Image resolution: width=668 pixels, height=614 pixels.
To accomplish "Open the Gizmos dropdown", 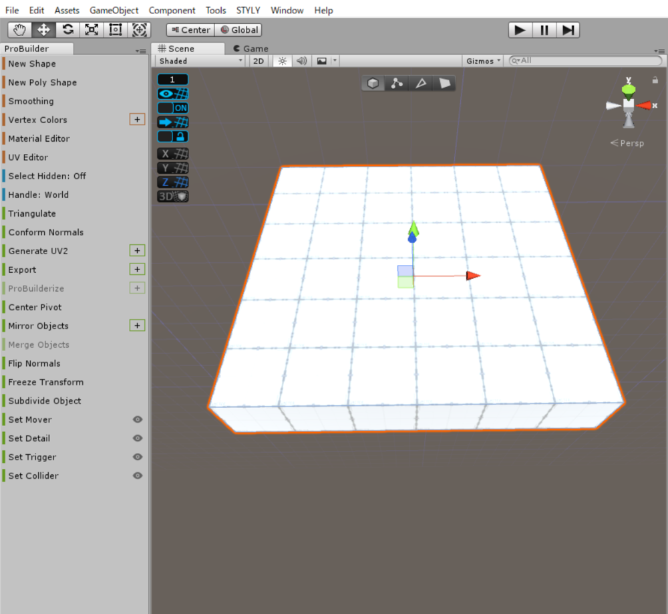I will [482, 60].
